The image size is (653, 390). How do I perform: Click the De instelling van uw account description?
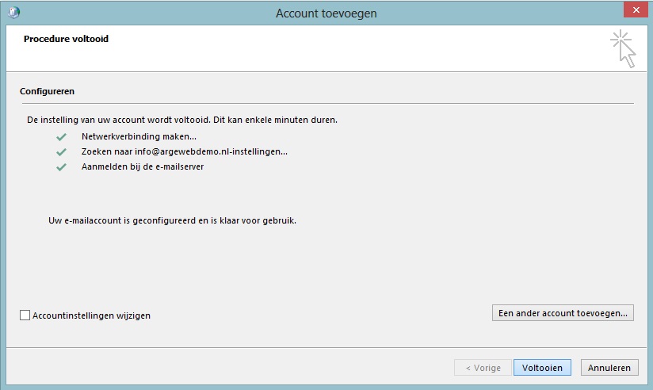point(182,120)
